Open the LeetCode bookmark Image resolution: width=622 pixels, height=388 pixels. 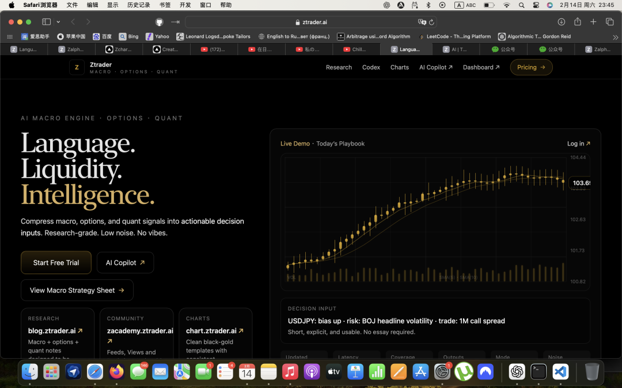[x=454, y=36]
